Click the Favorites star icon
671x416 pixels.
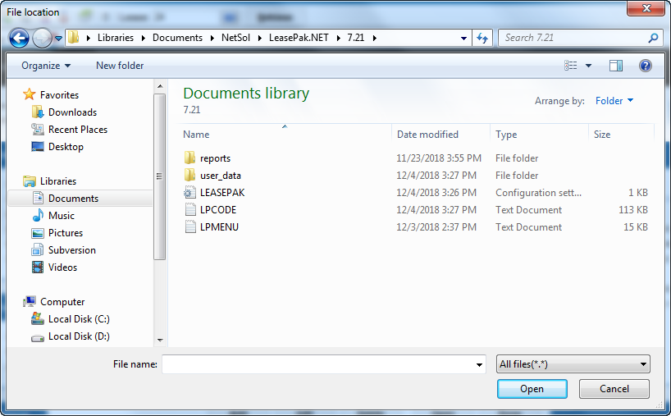point(29,94)
